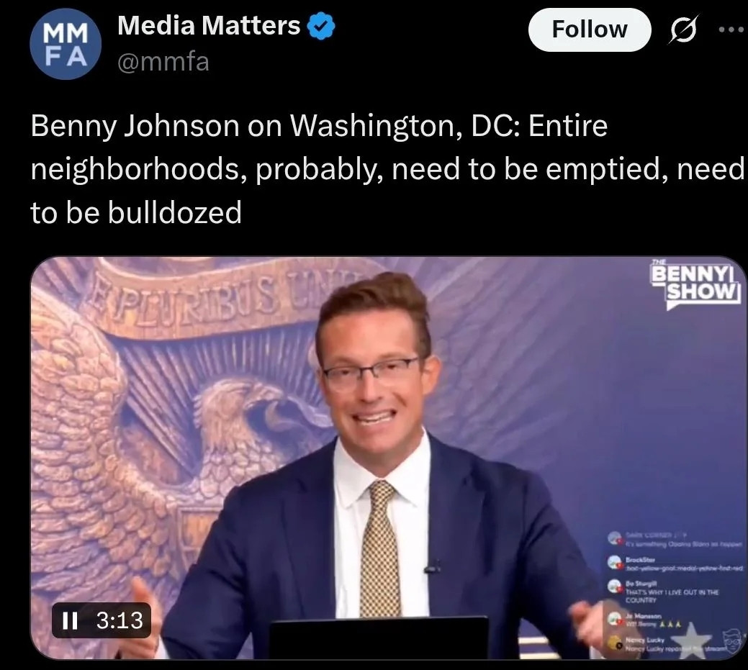Click the Media Matters display name

209,25
